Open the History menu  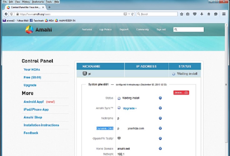click(x=26, y=2)
